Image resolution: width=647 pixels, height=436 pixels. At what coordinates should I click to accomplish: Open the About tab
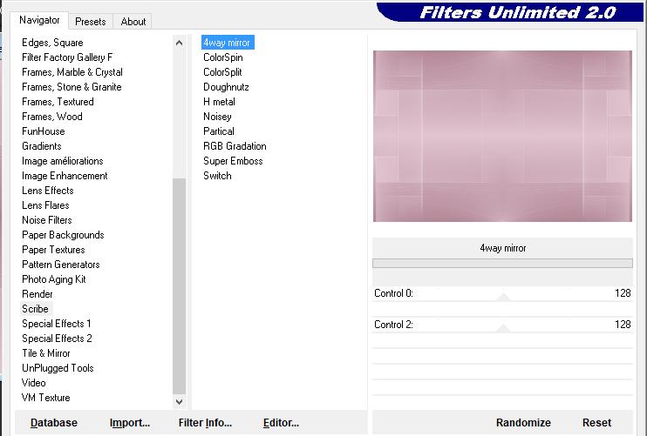(x=133, y=22)
